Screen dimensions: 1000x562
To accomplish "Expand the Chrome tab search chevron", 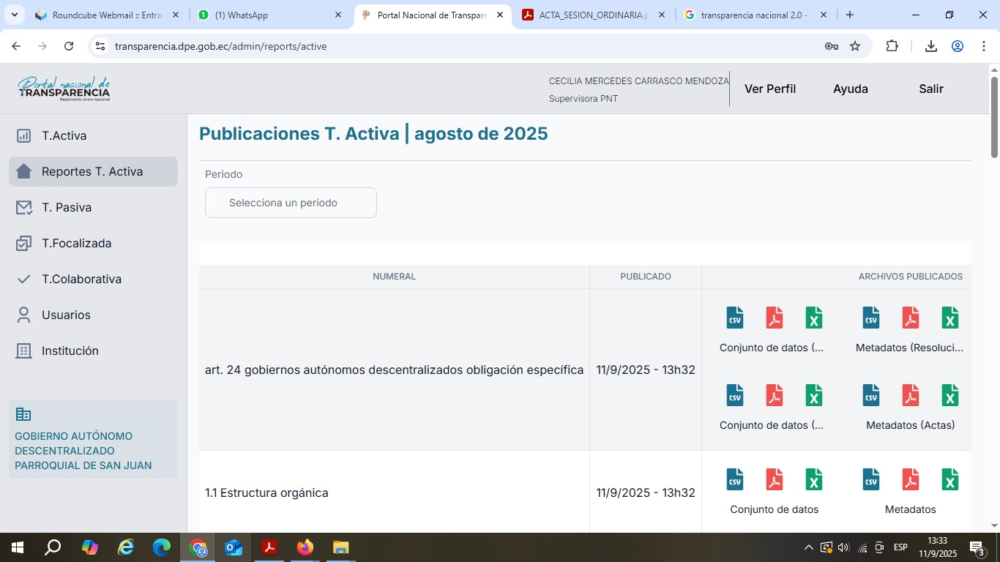I will (15, 15).
